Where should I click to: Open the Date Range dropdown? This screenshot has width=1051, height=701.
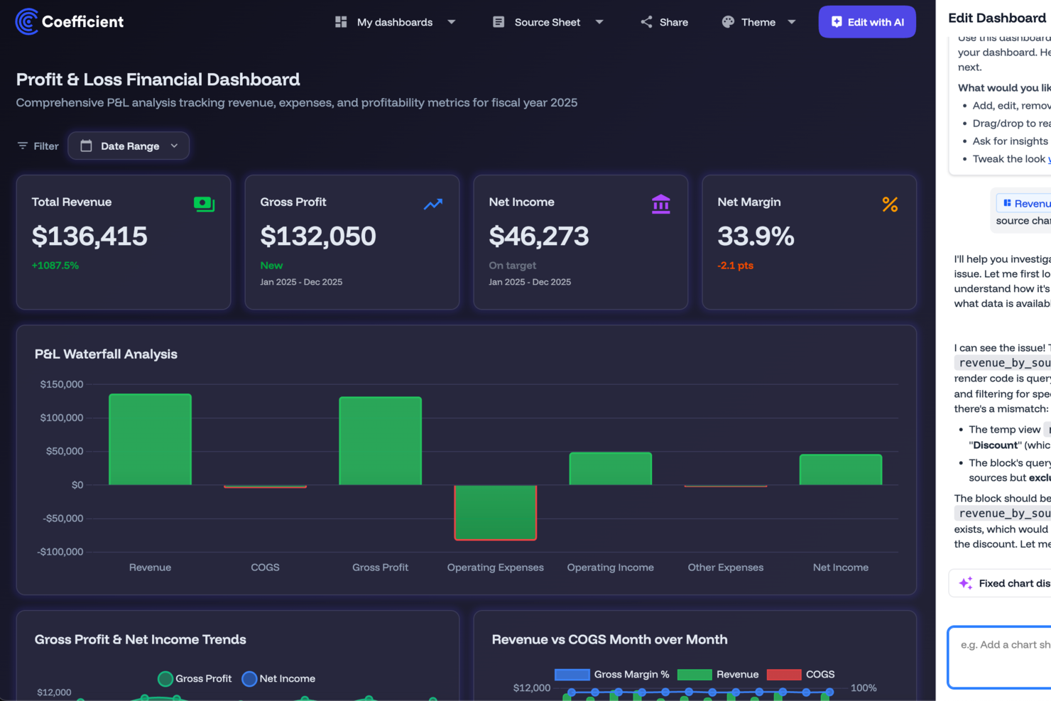tap(129, 146)
